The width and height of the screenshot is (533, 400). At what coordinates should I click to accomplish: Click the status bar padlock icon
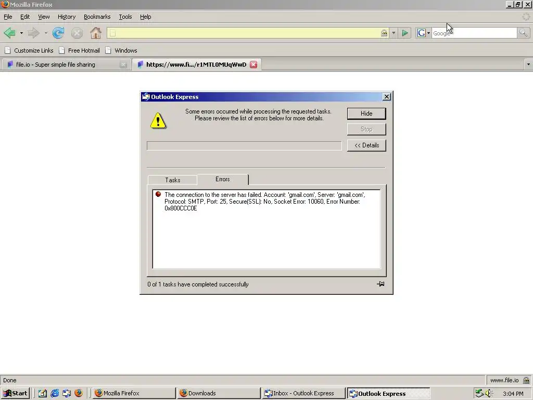[x=526, y=380]
